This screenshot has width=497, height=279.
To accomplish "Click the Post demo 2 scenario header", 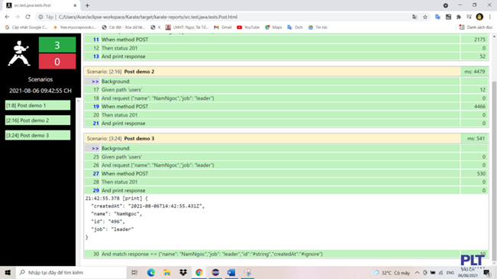I will tap(272, 72).
